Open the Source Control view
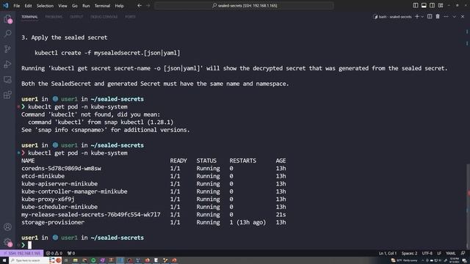Screen dimensions: 470x264 8,49
